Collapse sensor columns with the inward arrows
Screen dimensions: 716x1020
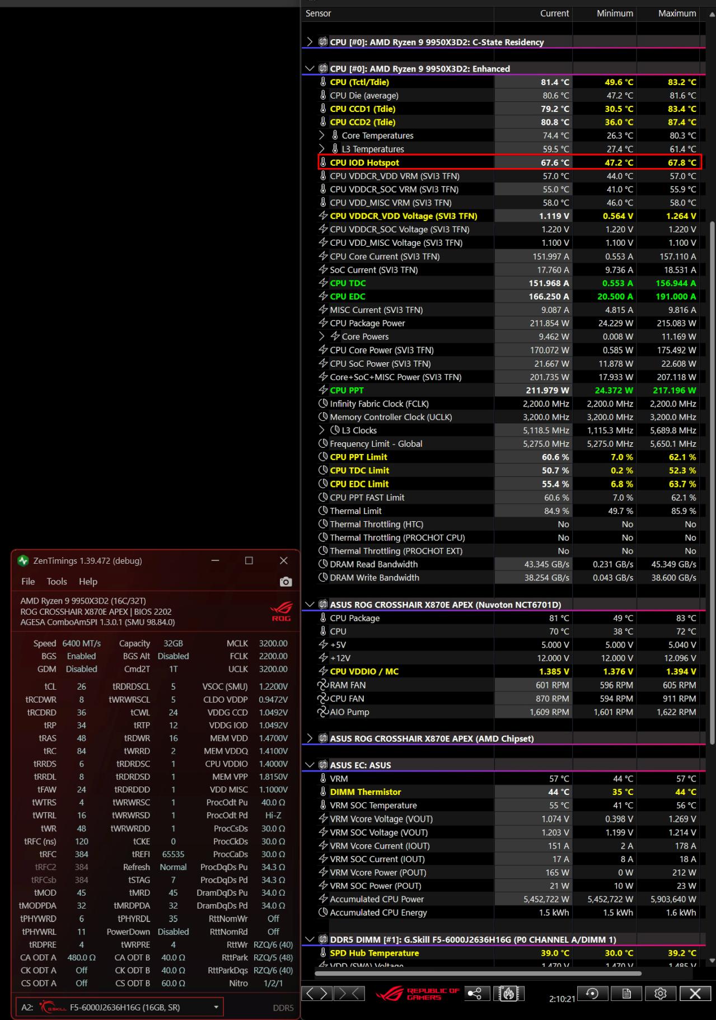[349, 993]
